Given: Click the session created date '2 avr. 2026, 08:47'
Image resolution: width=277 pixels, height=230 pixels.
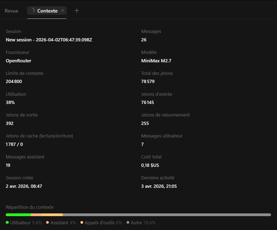Looking at the screenshot, I should 24,186.
